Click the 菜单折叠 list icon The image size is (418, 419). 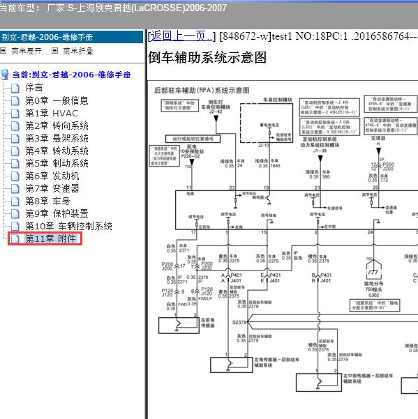click(x=54, y=50)
